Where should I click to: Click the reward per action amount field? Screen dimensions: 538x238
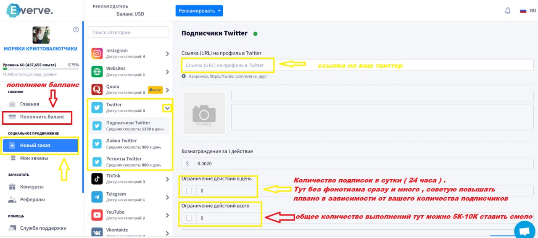tap(363, 164)
